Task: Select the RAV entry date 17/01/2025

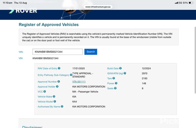Action: [79, 68]
